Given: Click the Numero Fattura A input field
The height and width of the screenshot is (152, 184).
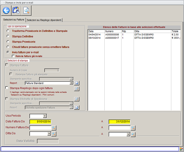Looking at the screenshot, I should click(120, 127).
